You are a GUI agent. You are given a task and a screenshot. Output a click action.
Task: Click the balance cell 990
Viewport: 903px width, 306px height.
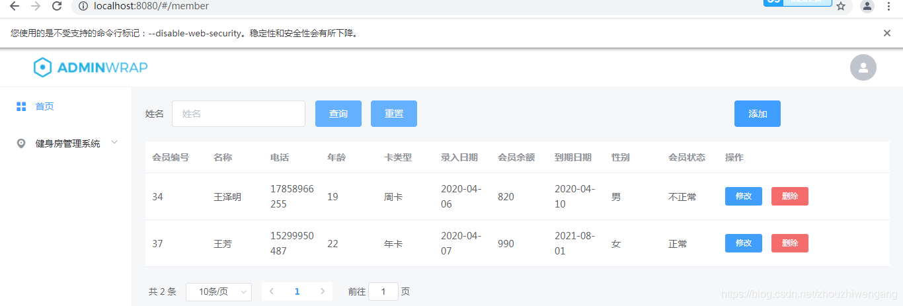[x=506, y=244]
